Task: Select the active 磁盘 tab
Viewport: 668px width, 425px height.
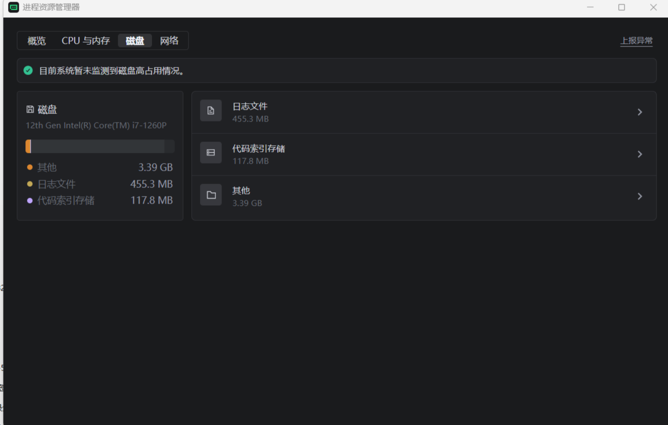Action: tap(135, 41)
